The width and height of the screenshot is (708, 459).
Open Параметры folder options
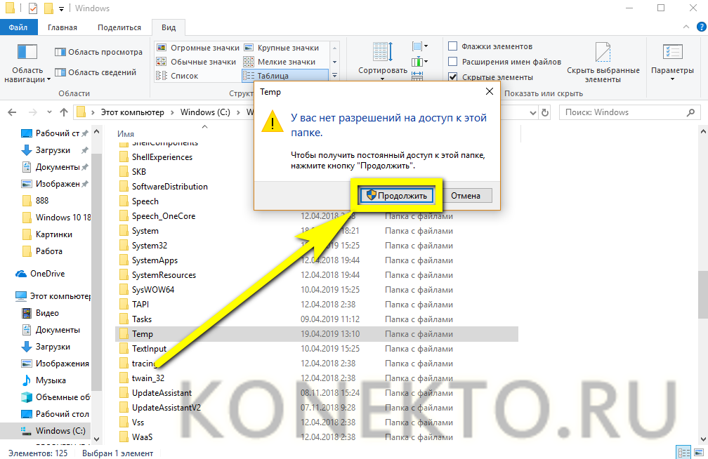point(672,62)
